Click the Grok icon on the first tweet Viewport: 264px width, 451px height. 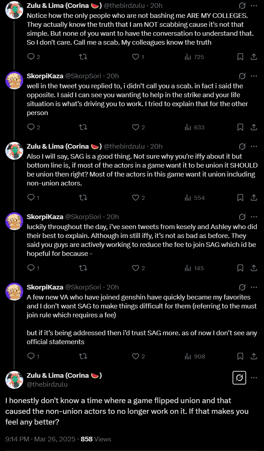point(242,6)
